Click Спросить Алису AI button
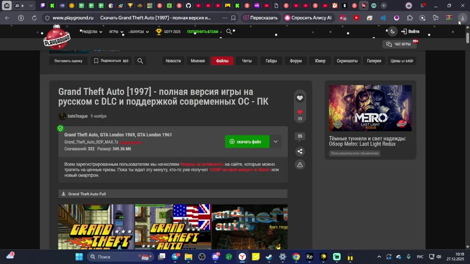The height and width of the screenshot is (264, 470). click(308, 18)
